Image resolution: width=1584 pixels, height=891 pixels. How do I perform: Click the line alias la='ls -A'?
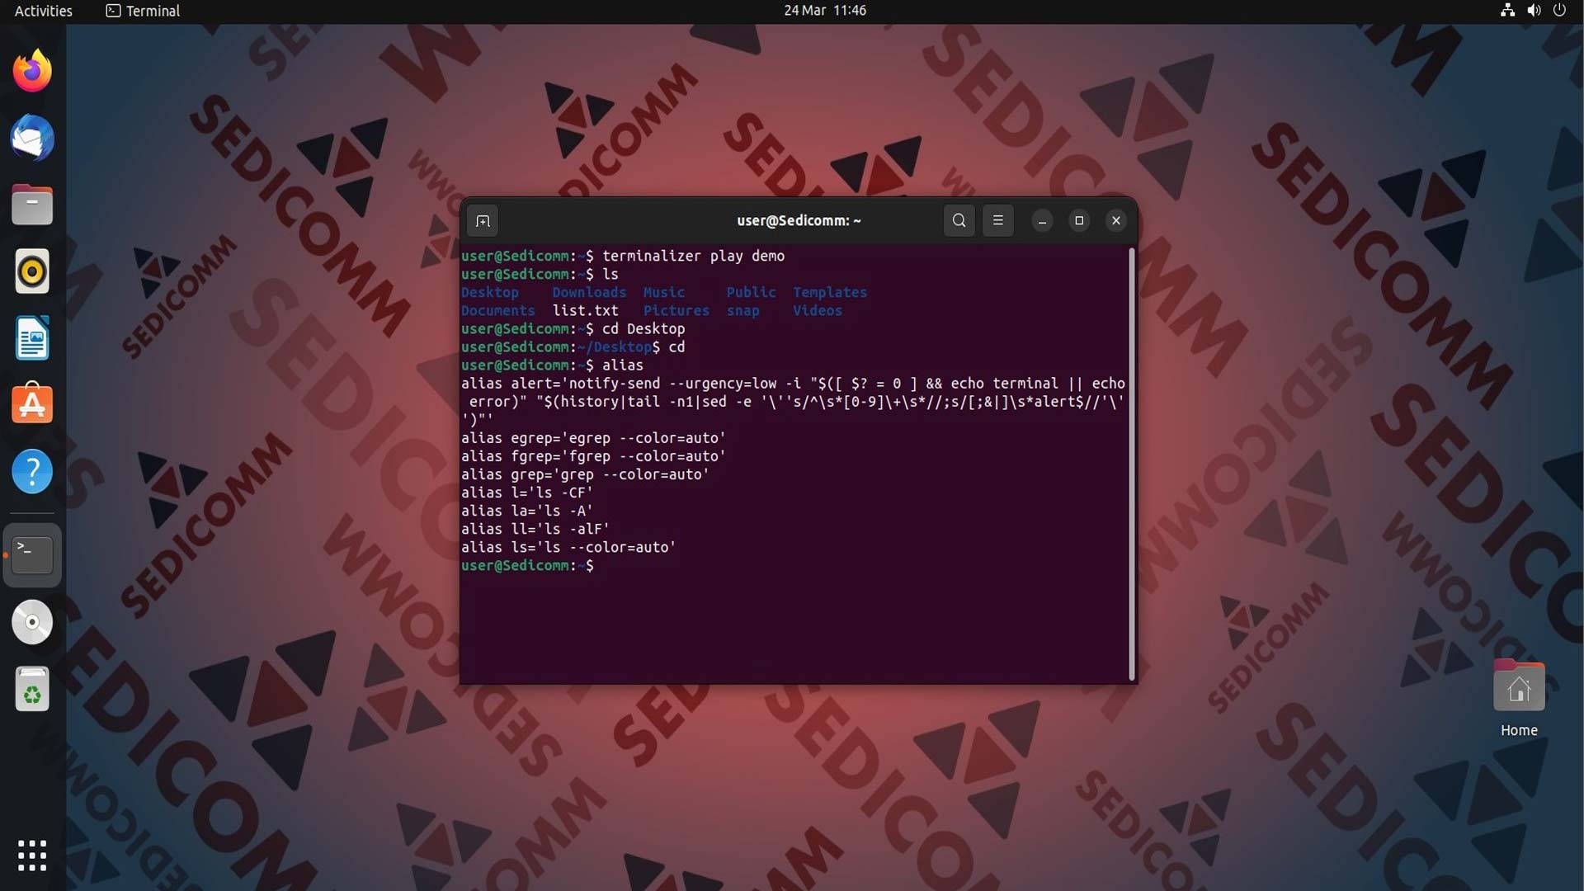[526, 511]
